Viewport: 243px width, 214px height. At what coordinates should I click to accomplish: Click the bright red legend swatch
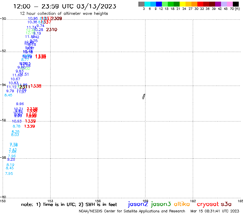(x=200, y=4)
